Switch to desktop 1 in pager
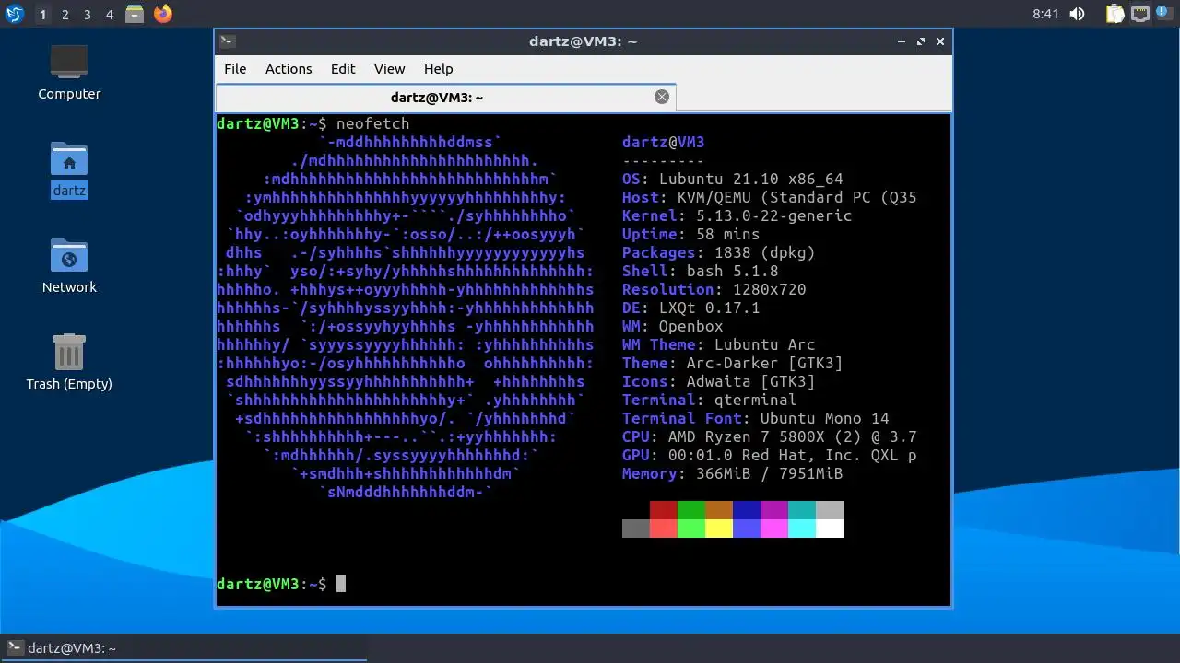Image resolution: width=1180 pixels, height=663 pixels. pos(42,15)
